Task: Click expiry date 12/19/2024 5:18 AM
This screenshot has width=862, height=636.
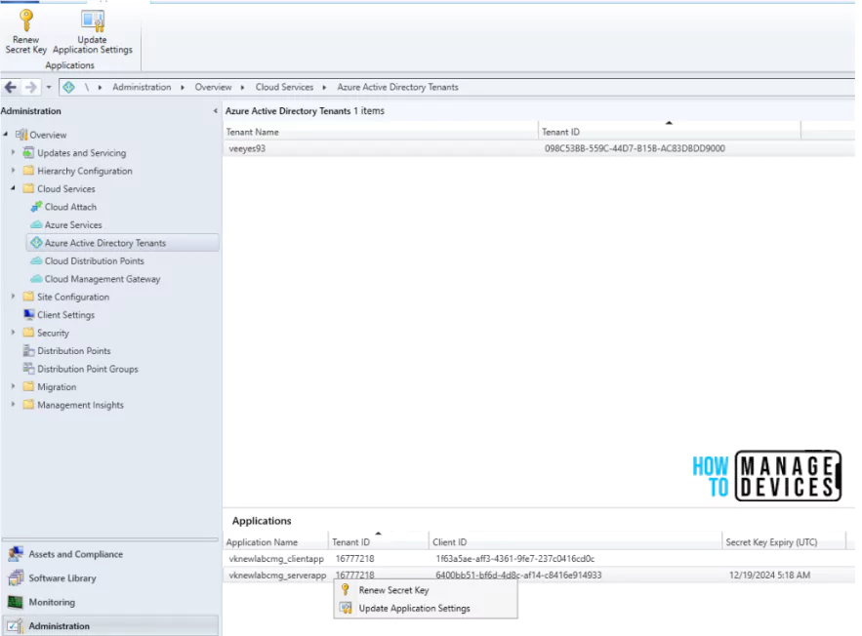Action: point(769,576)
